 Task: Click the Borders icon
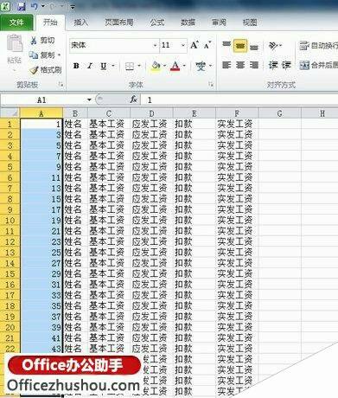click(x=130, y=67)
